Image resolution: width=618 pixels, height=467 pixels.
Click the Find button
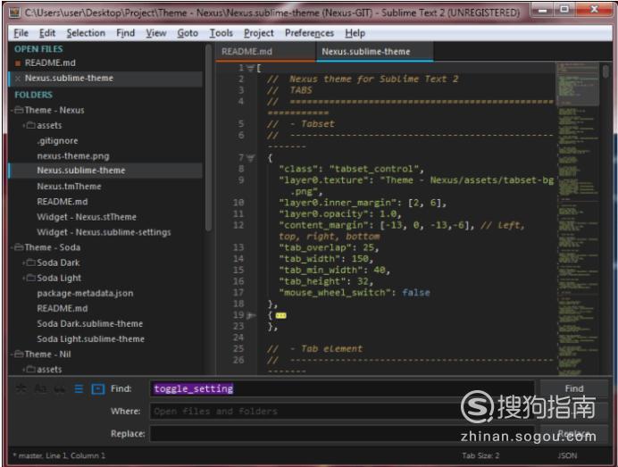tap(574, 388)
